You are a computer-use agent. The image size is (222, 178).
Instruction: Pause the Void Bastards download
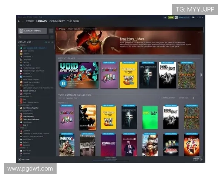[x=63, y=83]
